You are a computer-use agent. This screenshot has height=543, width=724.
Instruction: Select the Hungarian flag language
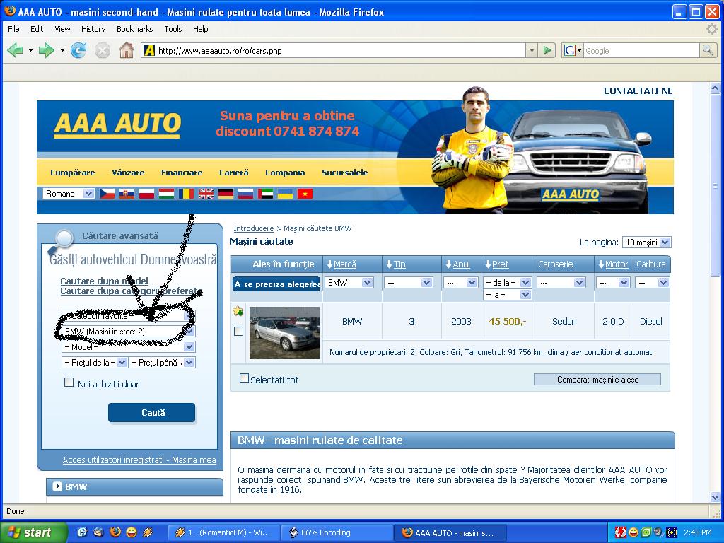[x=166, y=194]
